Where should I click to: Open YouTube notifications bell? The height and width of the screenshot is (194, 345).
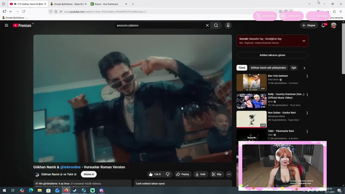(323, 25)
